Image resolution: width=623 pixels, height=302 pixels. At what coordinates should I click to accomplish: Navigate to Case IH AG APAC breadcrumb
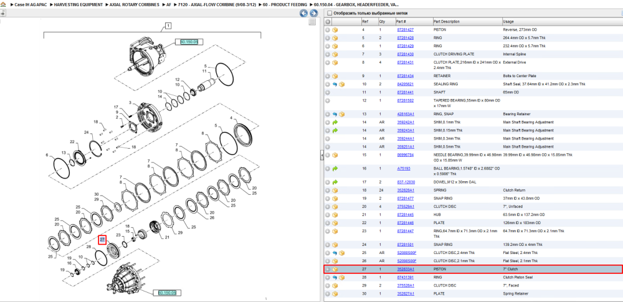[x=32, y=4]
